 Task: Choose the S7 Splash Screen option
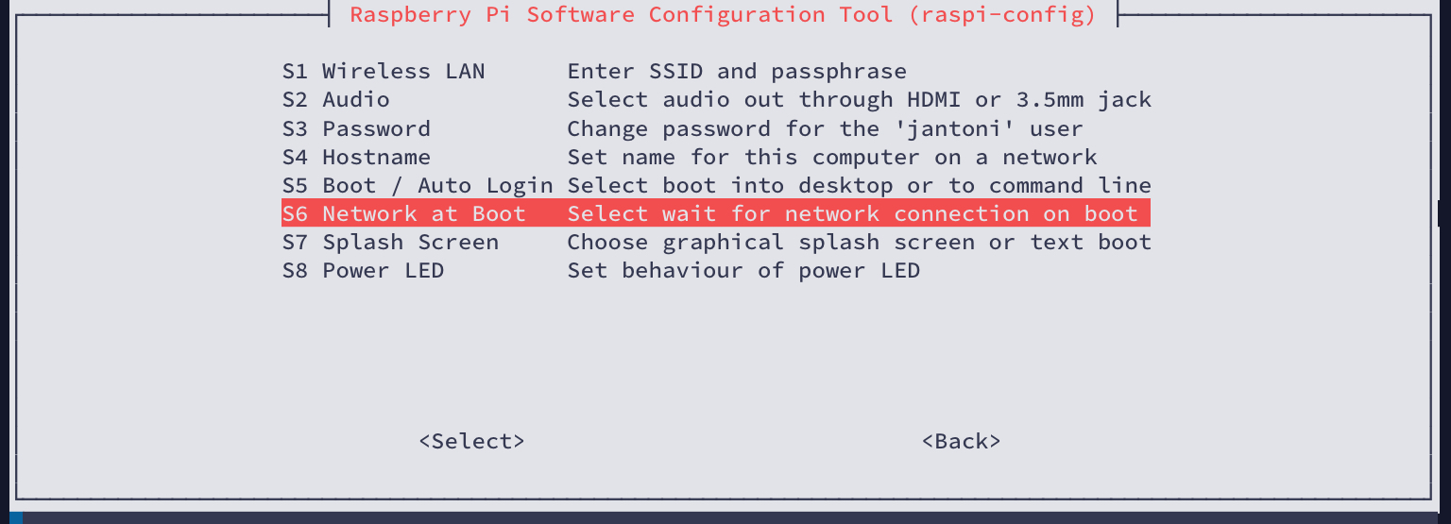[x=390, y=243]
